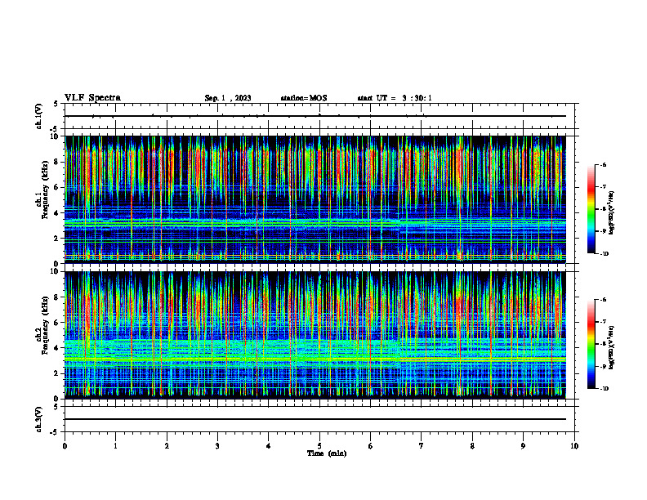The image size is (647, 500).
Task: Click the "ch.3(V)" waveform axis label
Action: [39, 419]
